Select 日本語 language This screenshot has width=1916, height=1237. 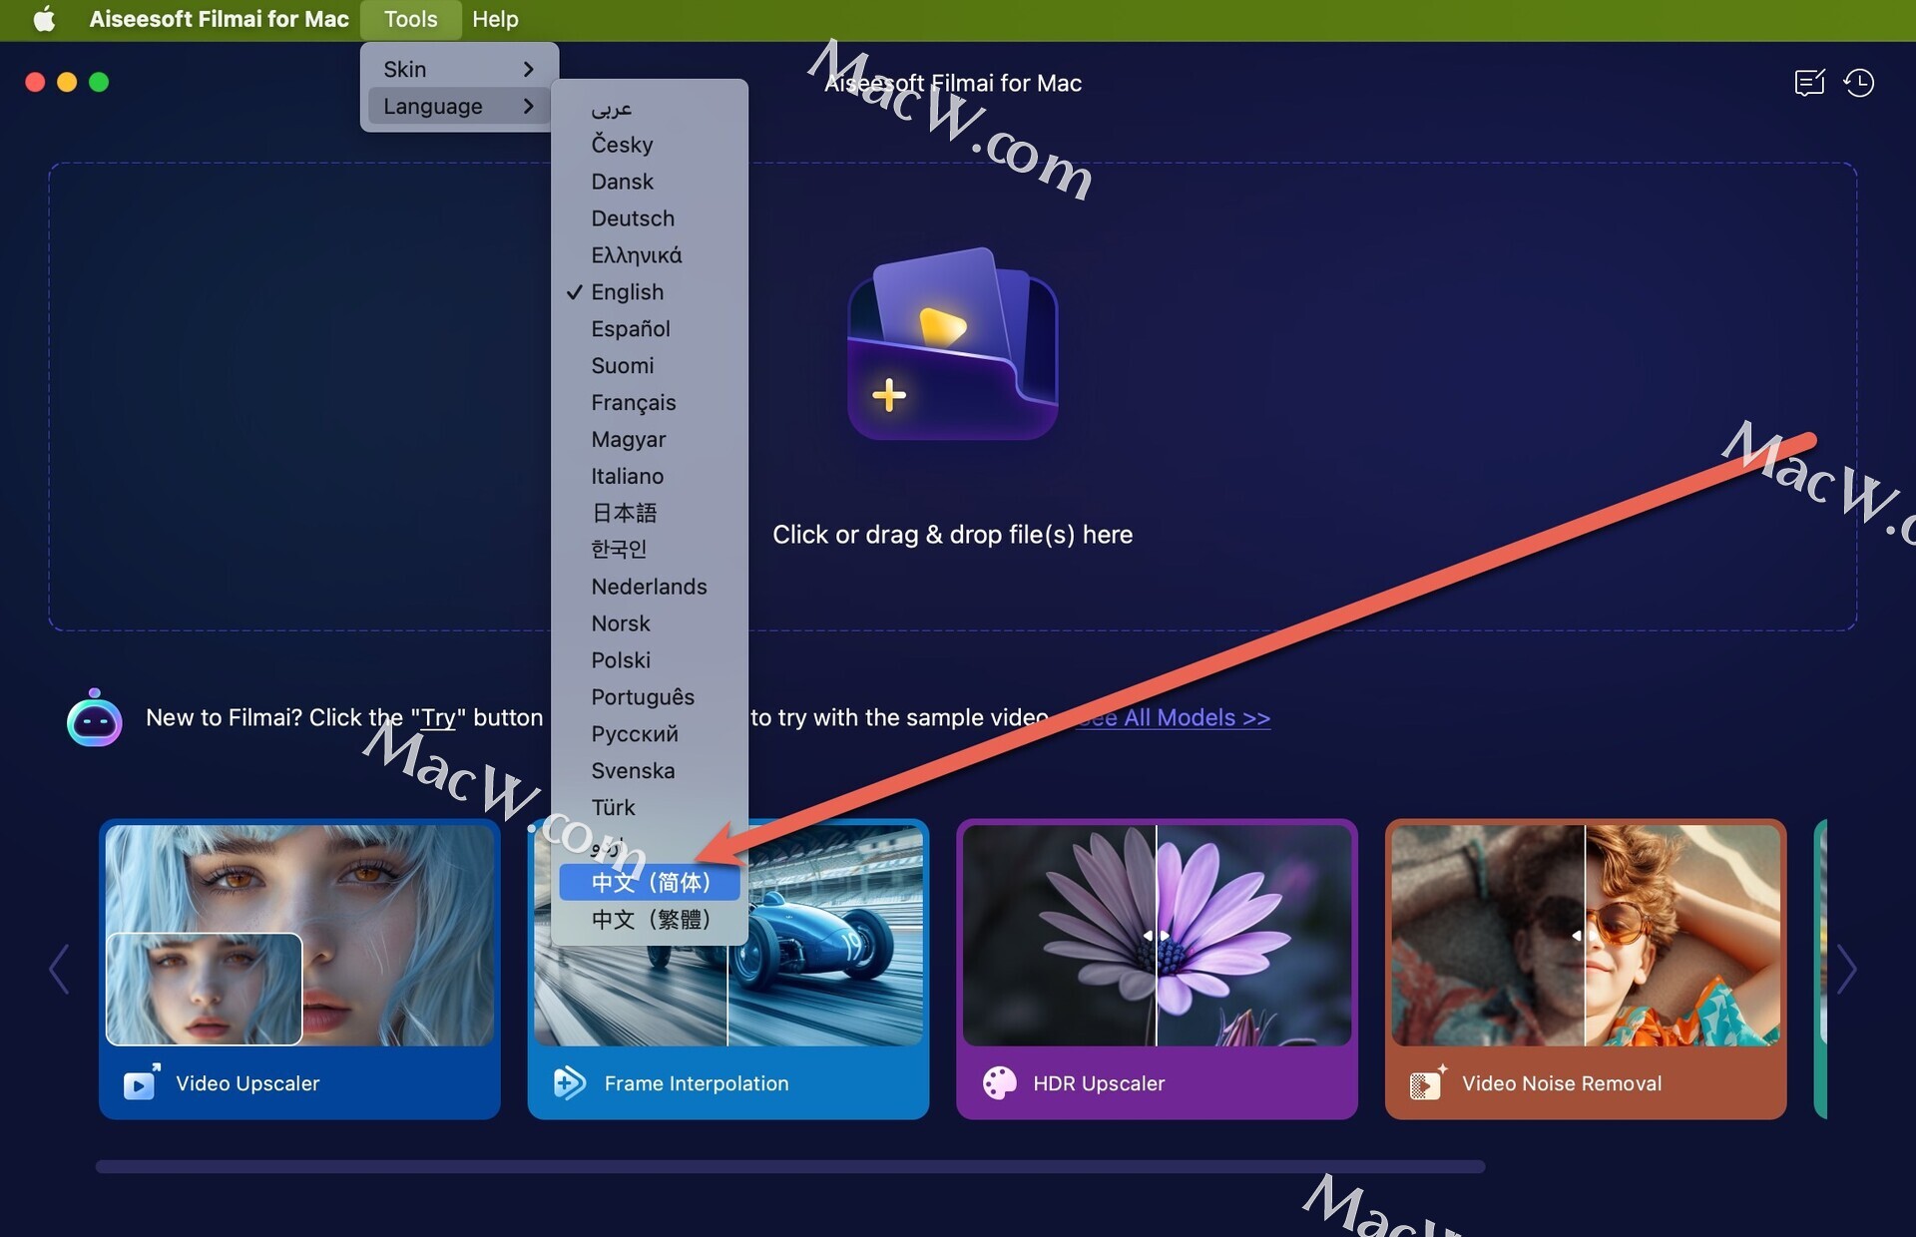(x=650, y=513)
